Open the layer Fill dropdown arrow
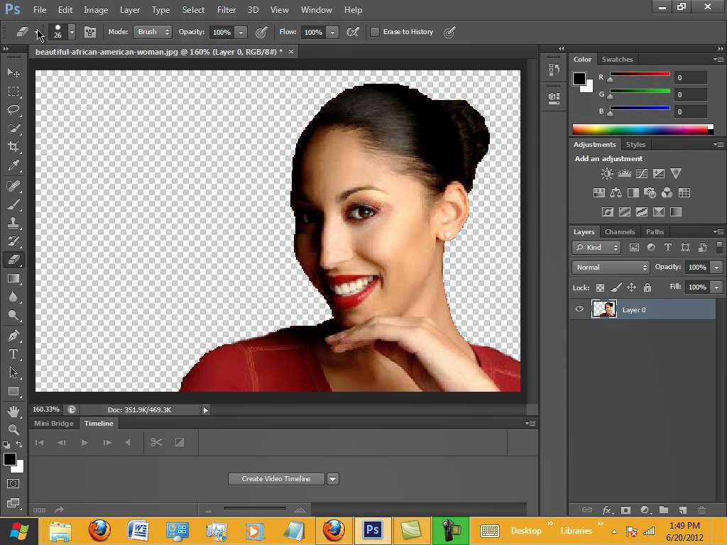Viewport: 727px width, 545px height. [x=717, y=287]
